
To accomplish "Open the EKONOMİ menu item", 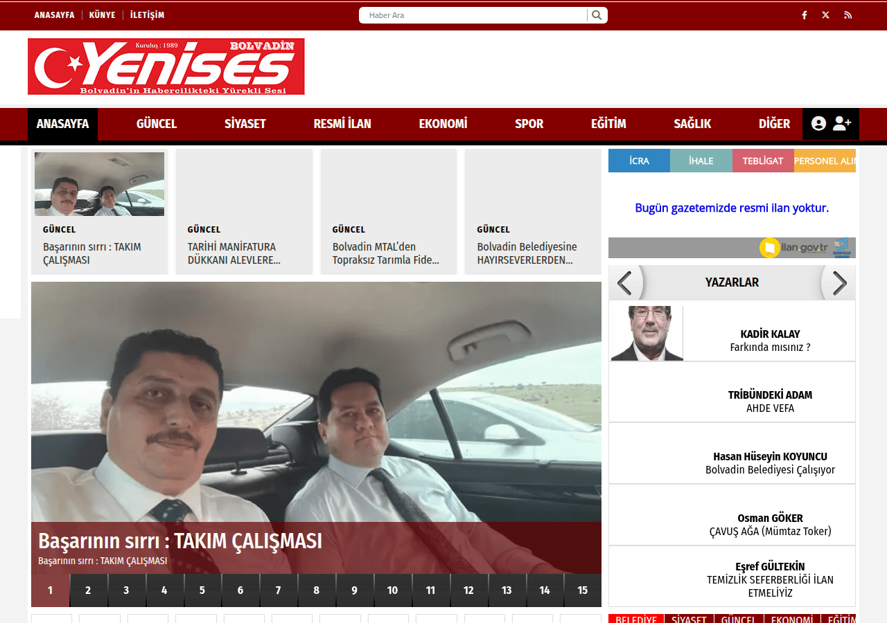I will 443,124.
